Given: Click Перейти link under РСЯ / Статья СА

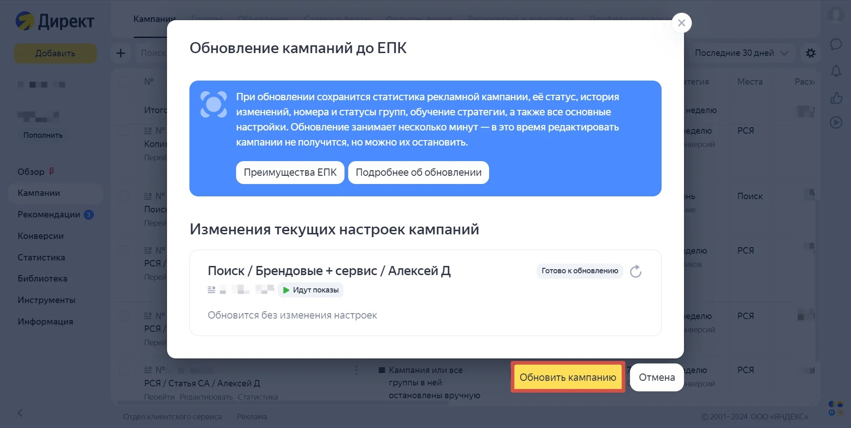Looking at the screenshot, I should click(x=159, y=397).
